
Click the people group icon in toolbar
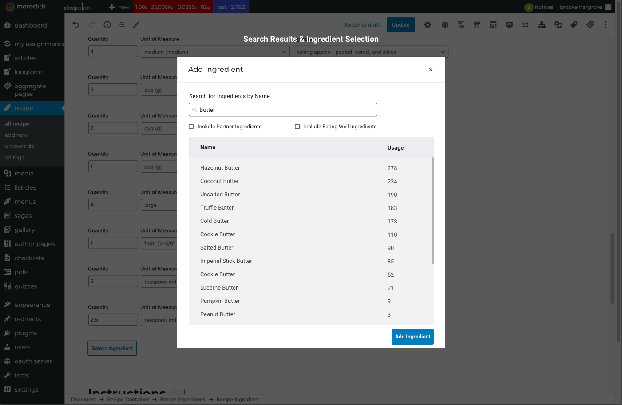(445, 25)
